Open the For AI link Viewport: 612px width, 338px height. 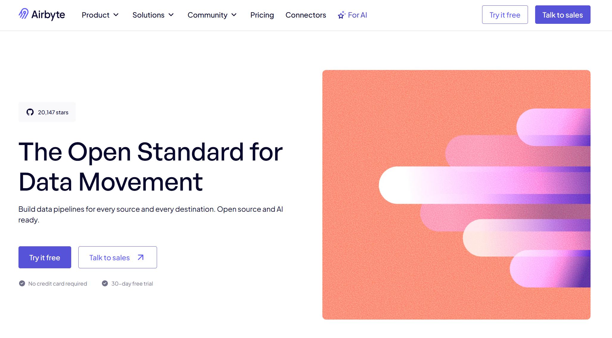357,15
